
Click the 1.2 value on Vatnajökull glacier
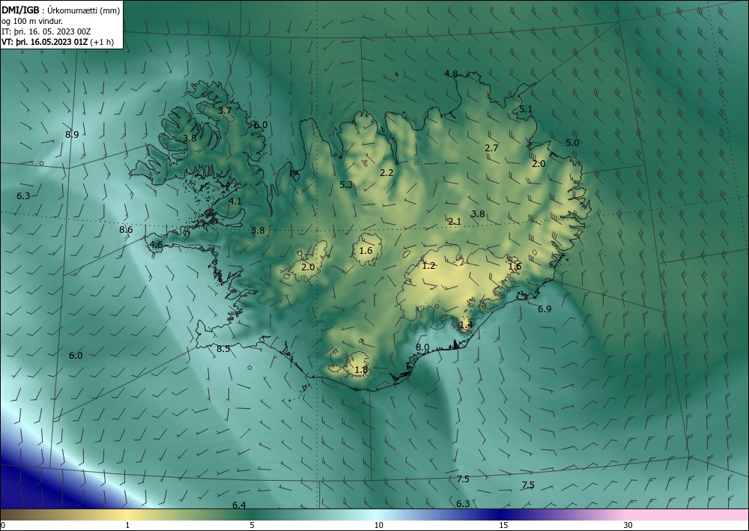pos(429,266)
